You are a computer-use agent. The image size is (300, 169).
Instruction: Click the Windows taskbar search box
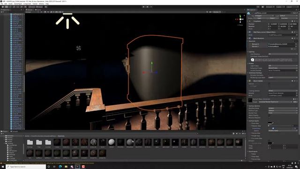point(26,167)
